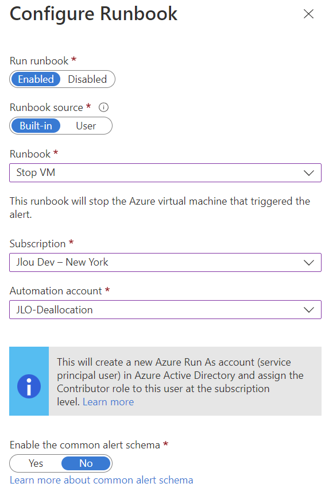Set Run runbook to Enabled

[36, 79]
